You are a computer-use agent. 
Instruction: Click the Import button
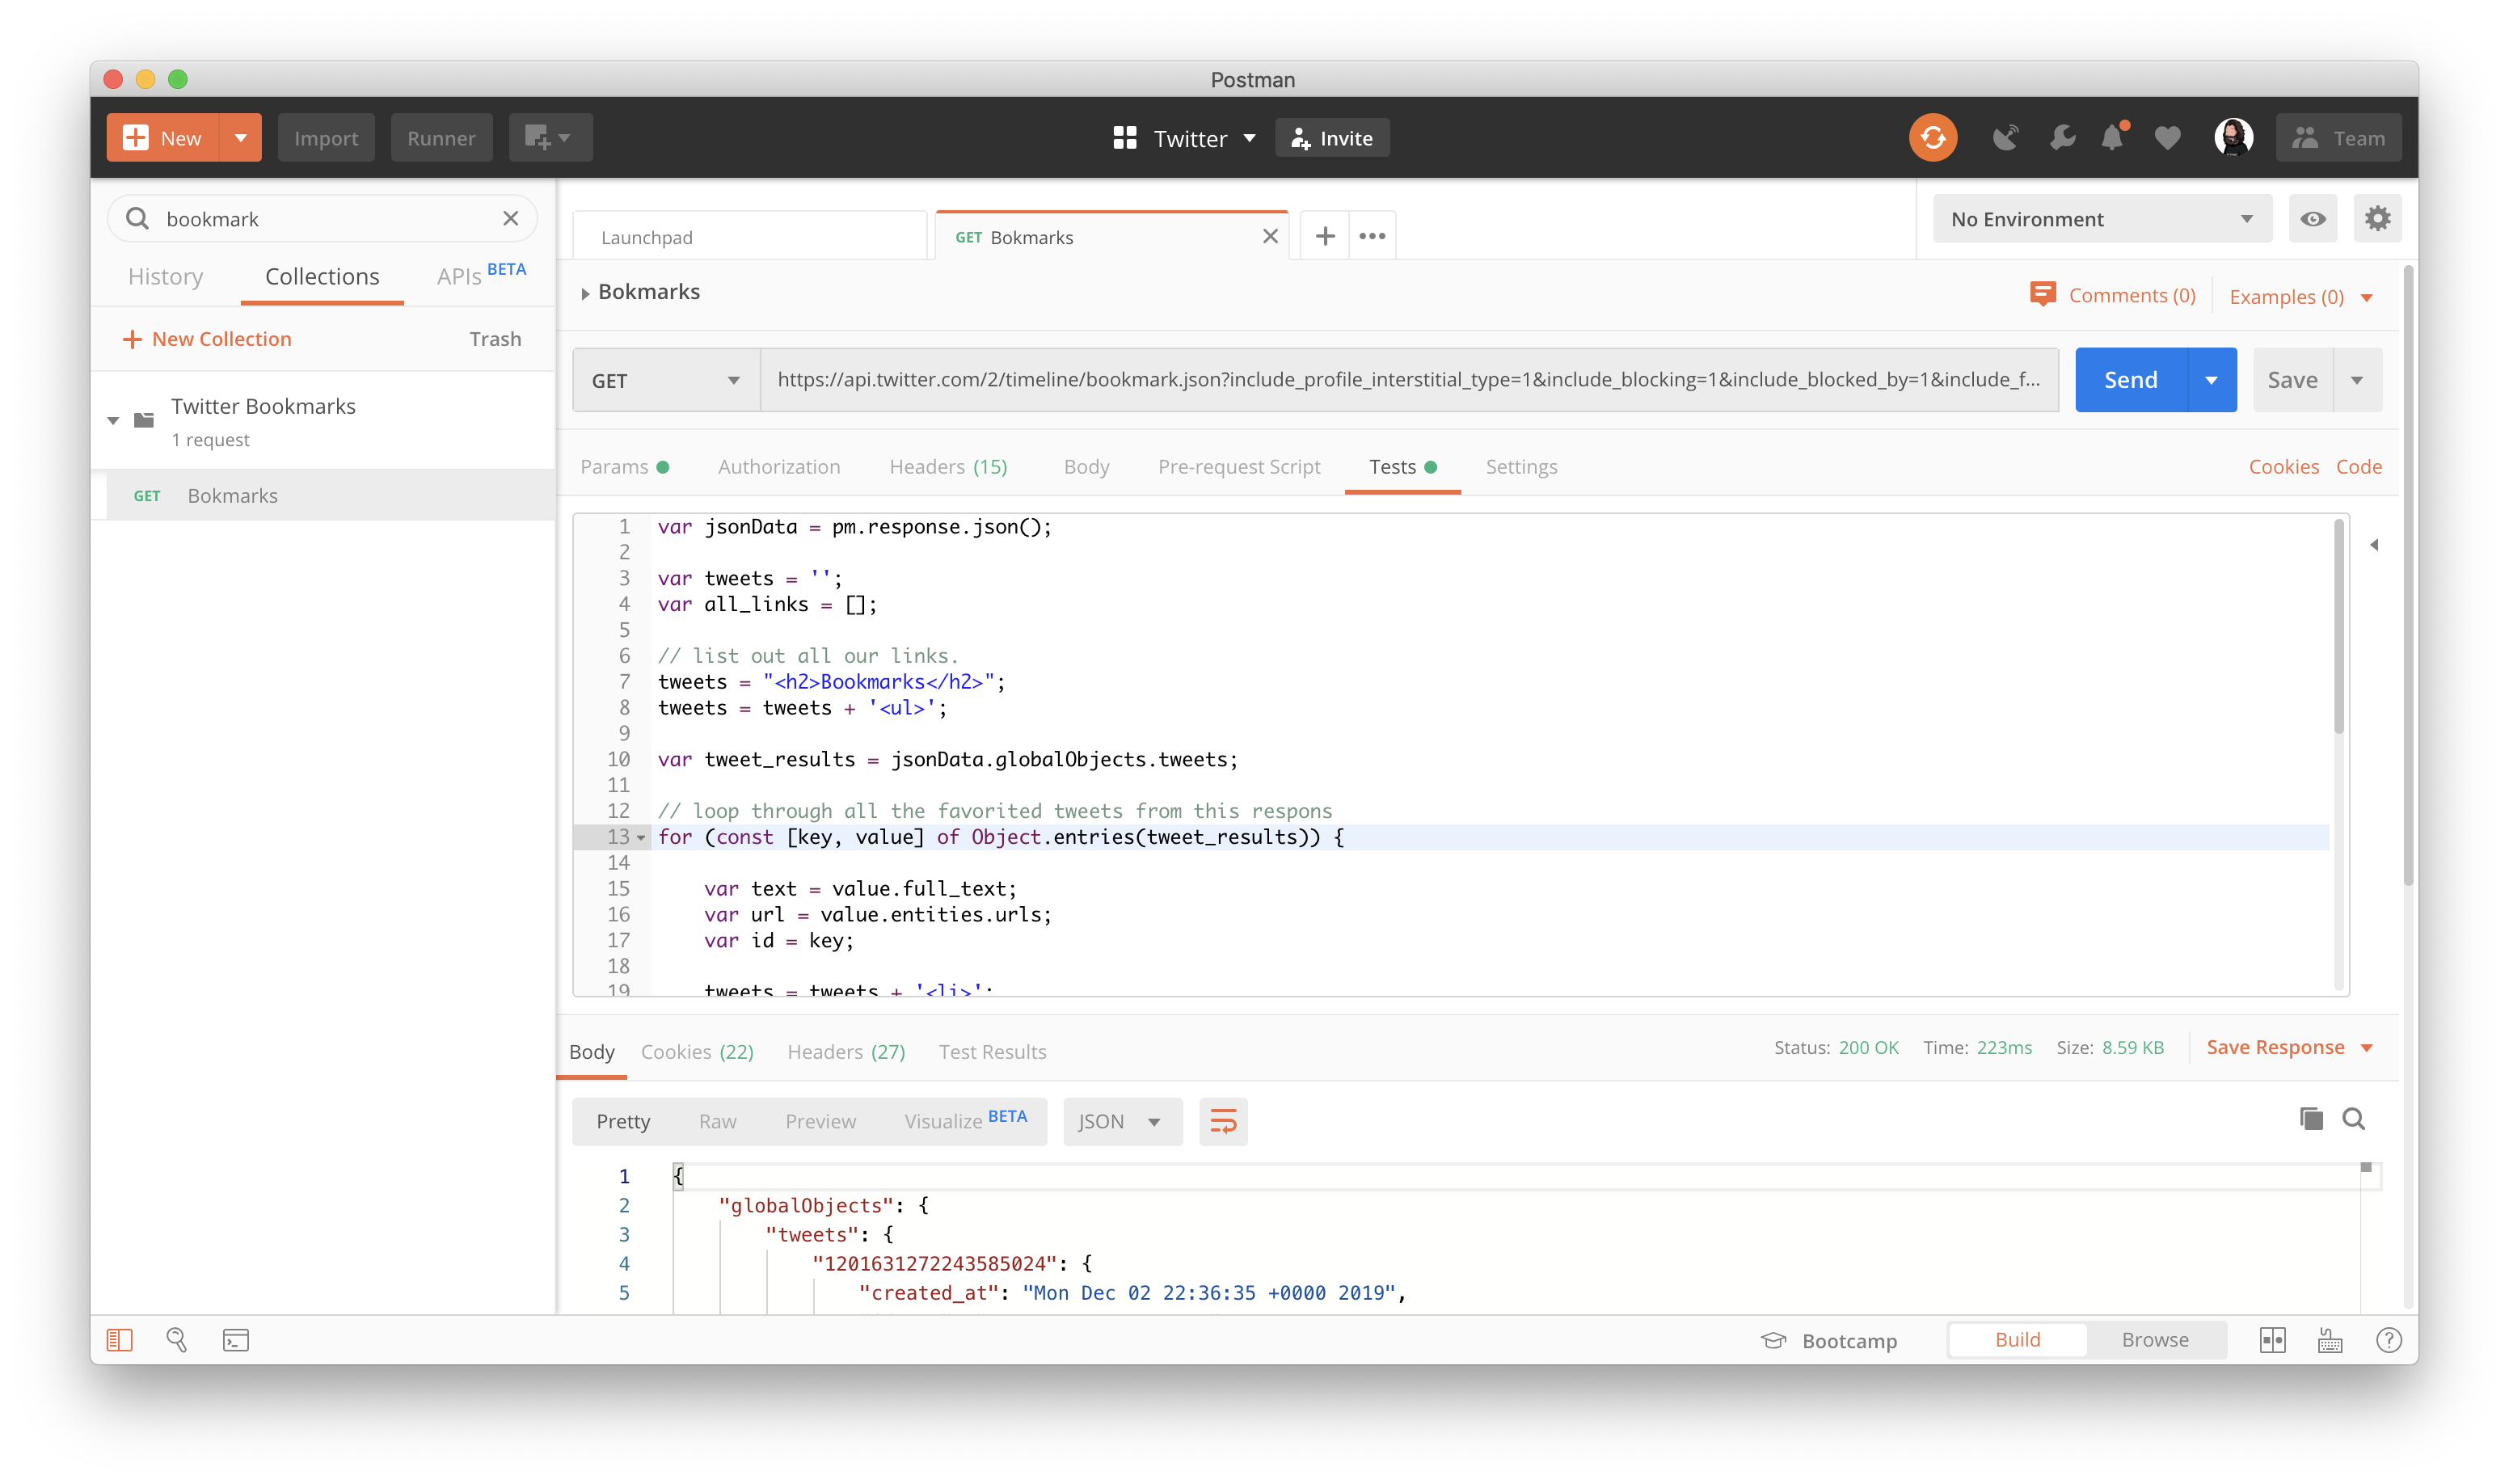click(326, 138)
